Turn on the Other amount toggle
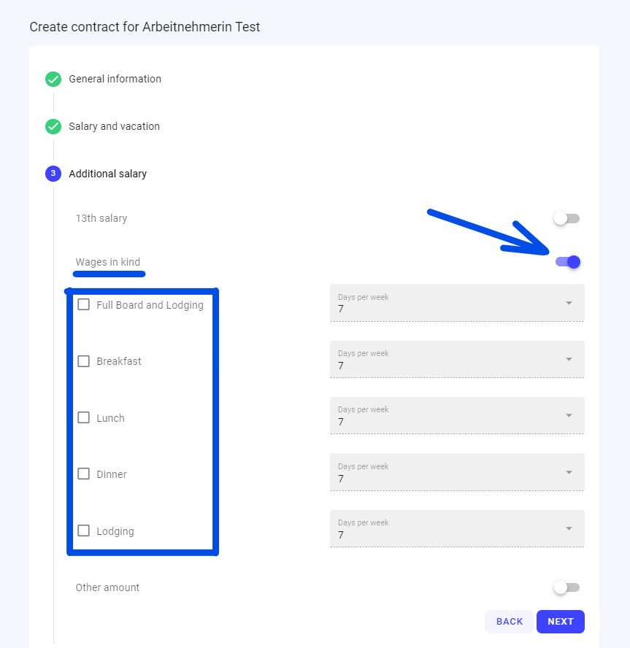630x648 pixels. (x=566, y=587)
